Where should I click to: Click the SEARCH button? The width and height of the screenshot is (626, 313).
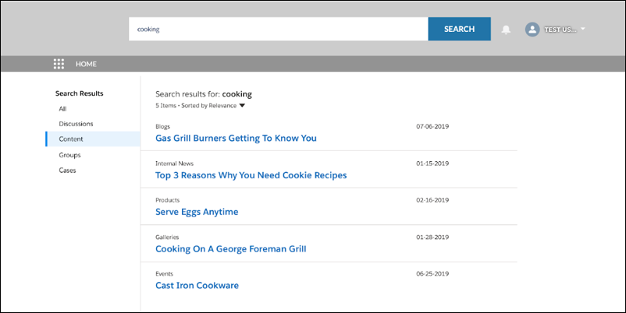click(460, 29)
